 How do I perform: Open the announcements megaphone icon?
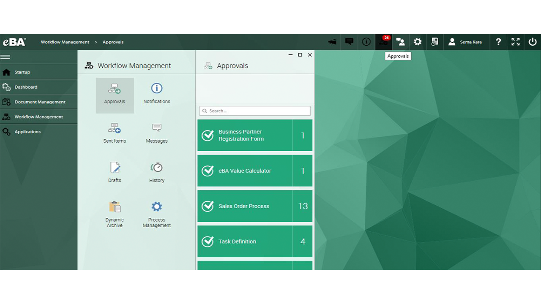(x=333, y=42)
